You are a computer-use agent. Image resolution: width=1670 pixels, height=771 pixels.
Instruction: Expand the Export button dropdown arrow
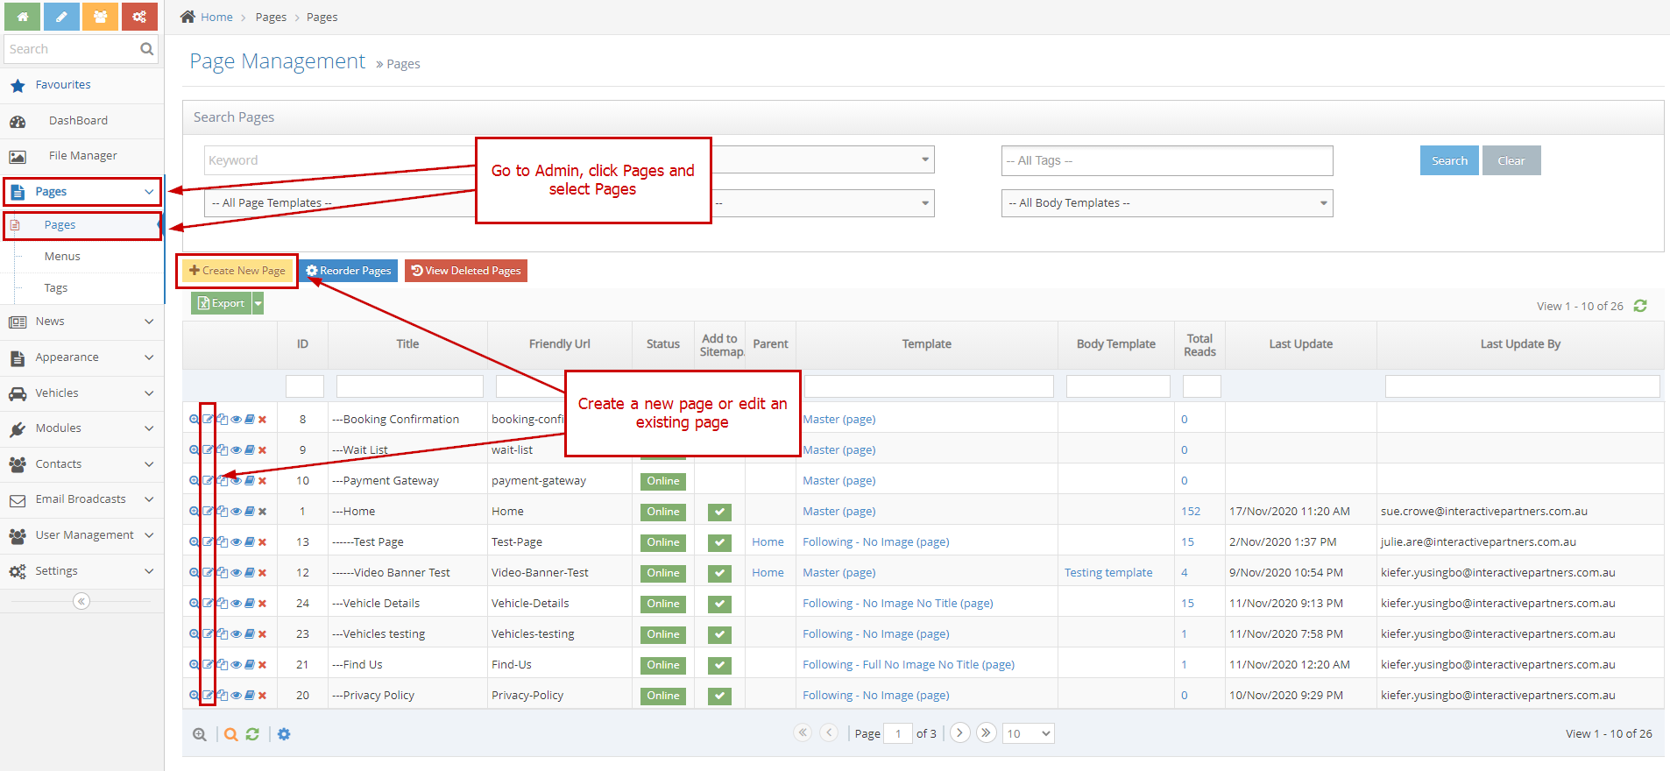258,303
